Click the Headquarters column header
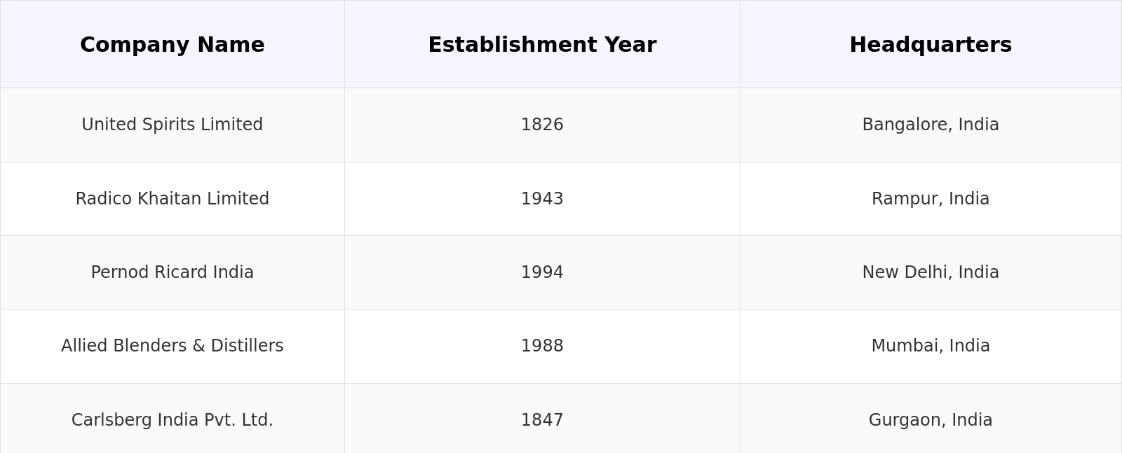The width and height of the screenshot is (1122, 453). [x=931, y=45]
